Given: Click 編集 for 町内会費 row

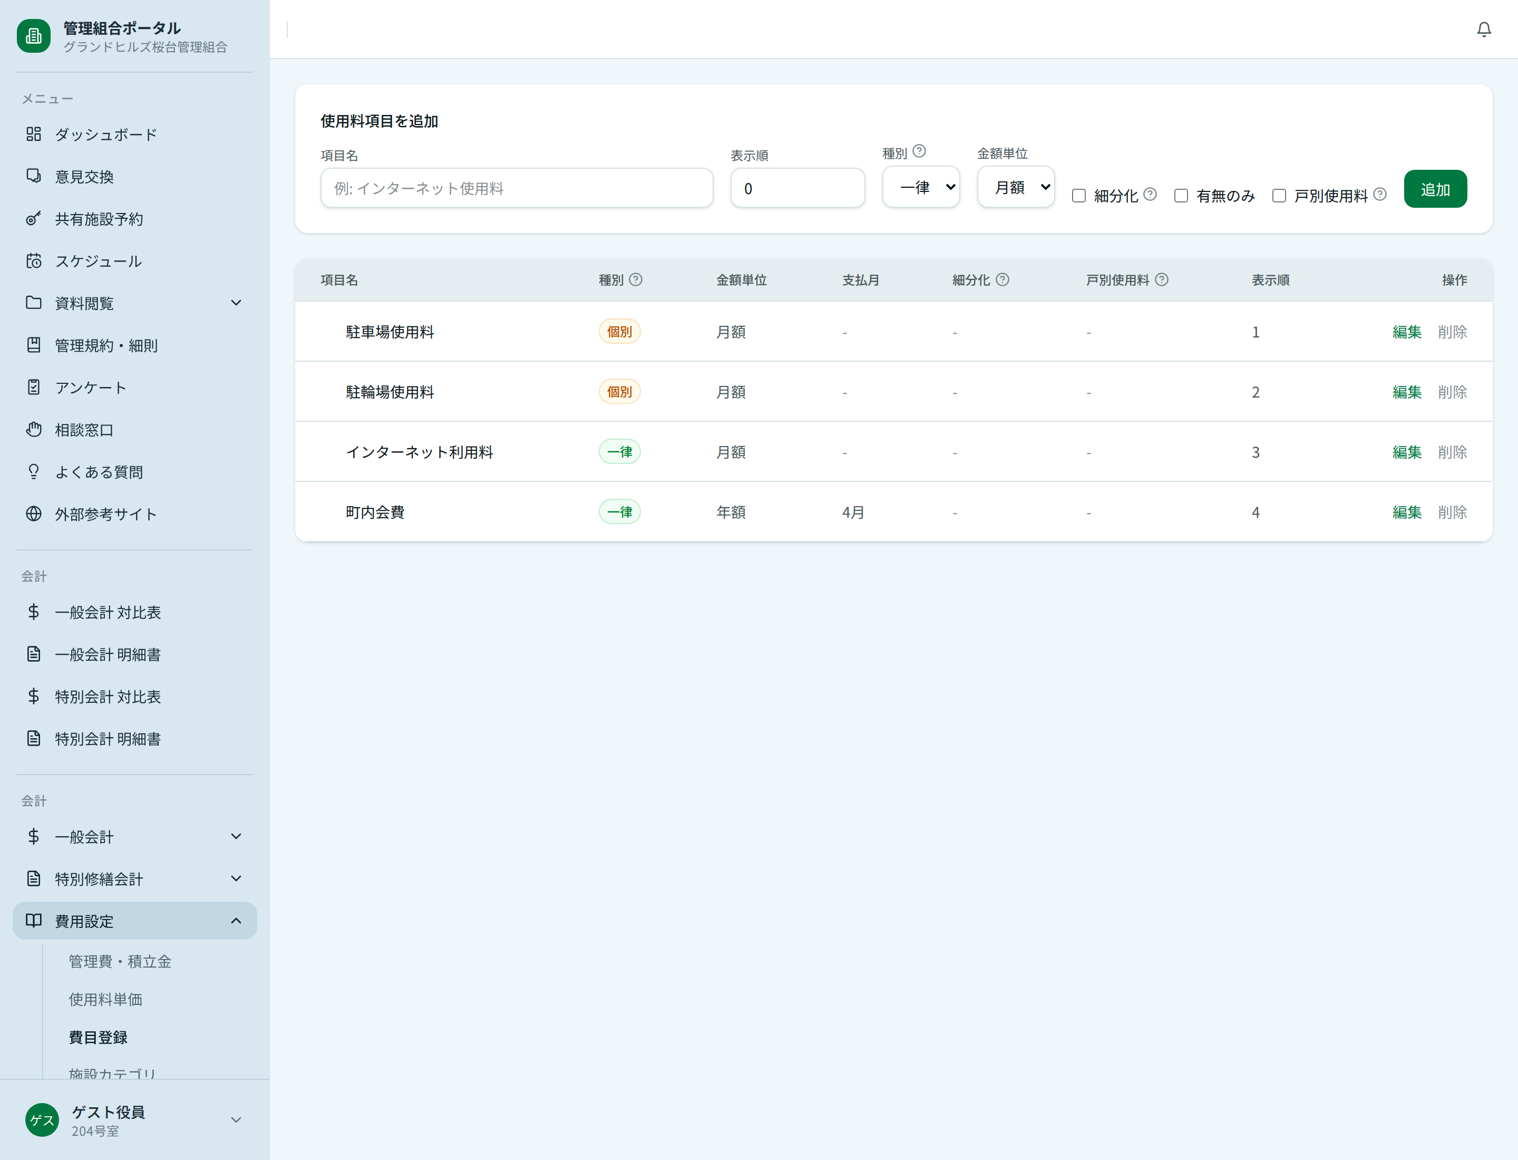Looking at the screenshot, I should pyautogui.click(x=1407, y=513).
